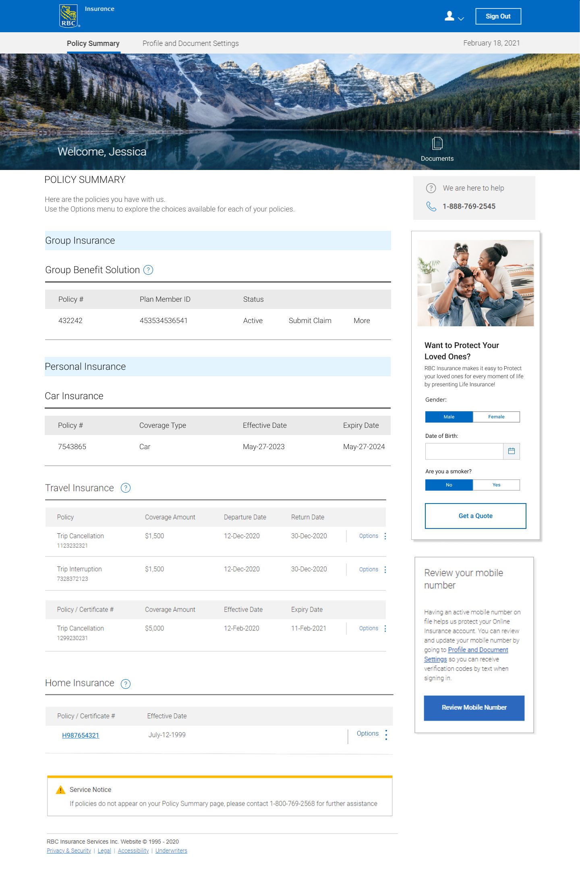Screen dimensions: 580x887
Task: Open the date of birth calendar picker
Action: [x=512, y=451]
